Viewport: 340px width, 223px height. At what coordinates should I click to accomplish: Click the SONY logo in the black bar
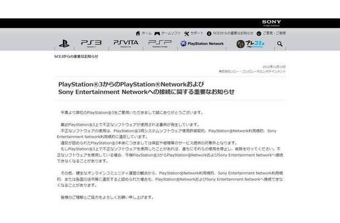[x=271, y=22]
